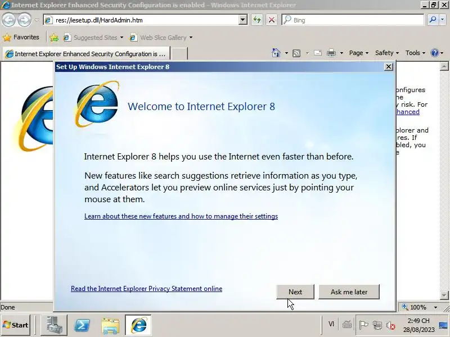The height and width of the screenshot is (337, 450).
Task: Click the Internet Explorer taskbar button
Action: pos(138,325)
